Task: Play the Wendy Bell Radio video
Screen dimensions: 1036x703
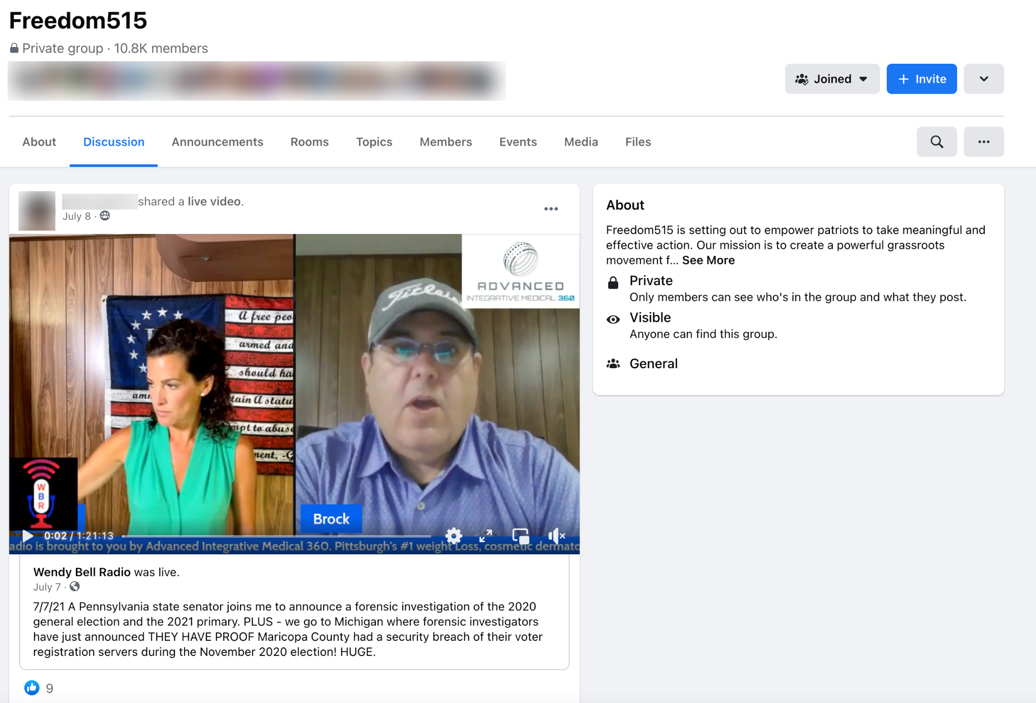Action: coord(28,536)
